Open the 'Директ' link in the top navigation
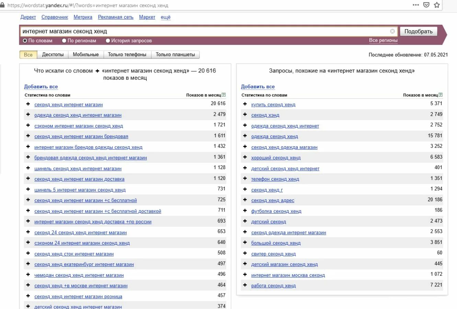457x309 pixels. pos(28,17)
